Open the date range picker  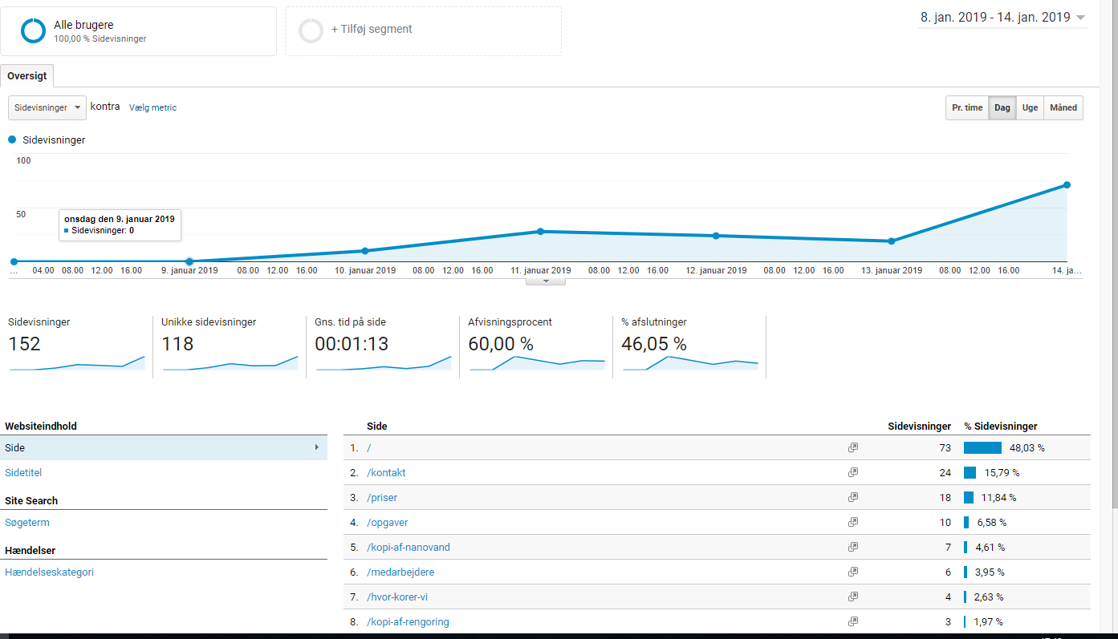click(1002, 18)
